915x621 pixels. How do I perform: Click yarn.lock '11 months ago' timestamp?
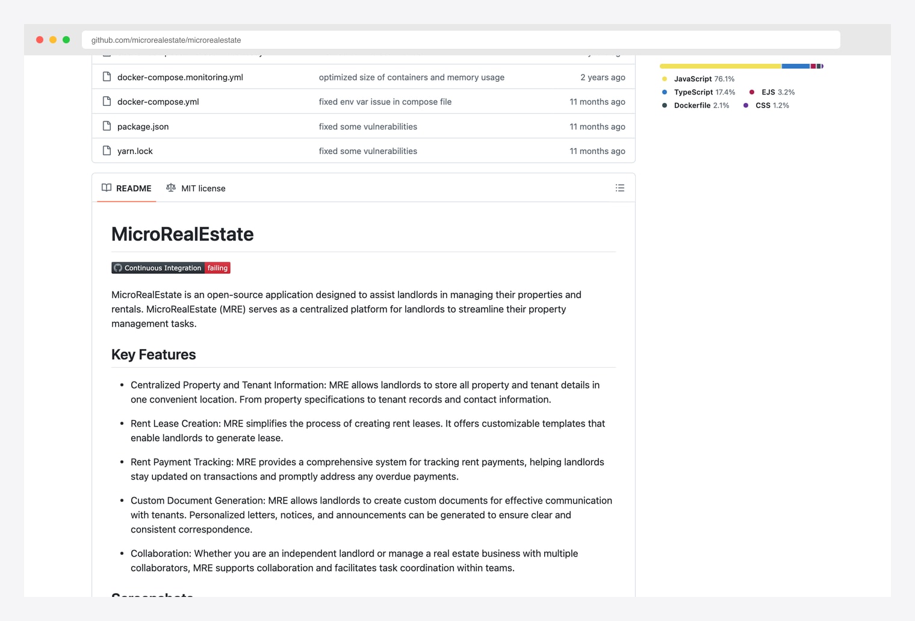597,151
